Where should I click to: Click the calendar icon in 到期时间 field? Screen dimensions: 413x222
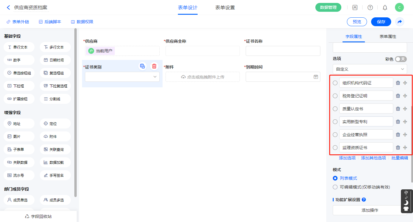316,77
